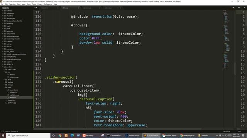Image resolution: width=247 pixels, height=138 pixels.
Task: Open the Windows Start menu
Action: [x=3, y=135]
